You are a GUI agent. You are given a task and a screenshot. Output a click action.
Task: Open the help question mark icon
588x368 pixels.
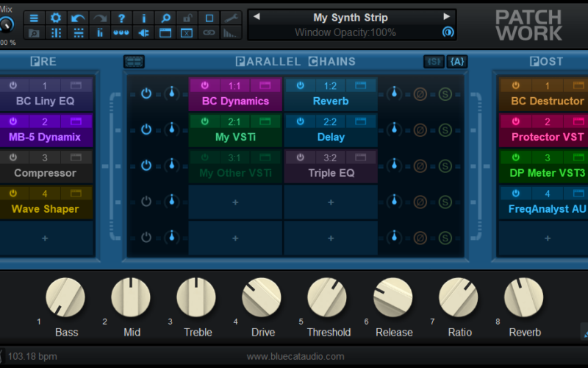tap(121, 18)
